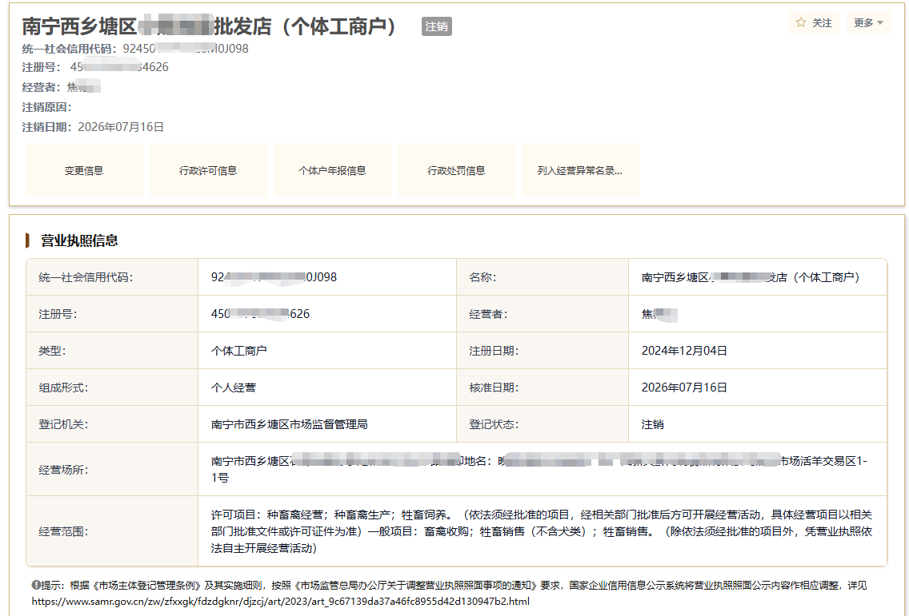Open the 个体户年报信息 tab
This screenshot has height=616, width=909.
pyautogui.click(x=332, y=170)
